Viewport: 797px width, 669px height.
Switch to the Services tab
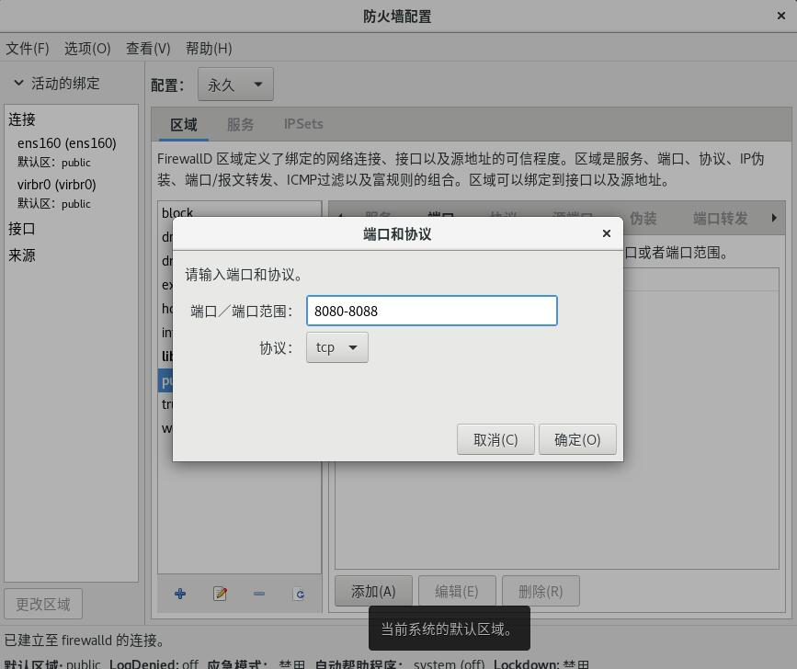[240, 124]
